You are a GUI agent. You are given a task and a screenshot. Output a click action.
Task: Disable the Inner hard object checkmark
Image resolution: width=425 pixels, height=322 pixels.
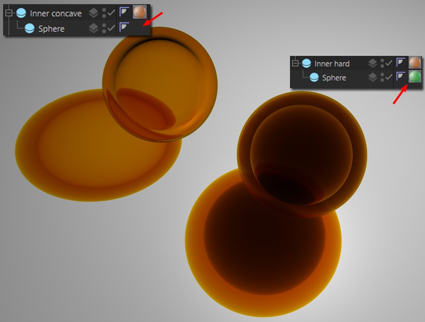pos(388,63)
